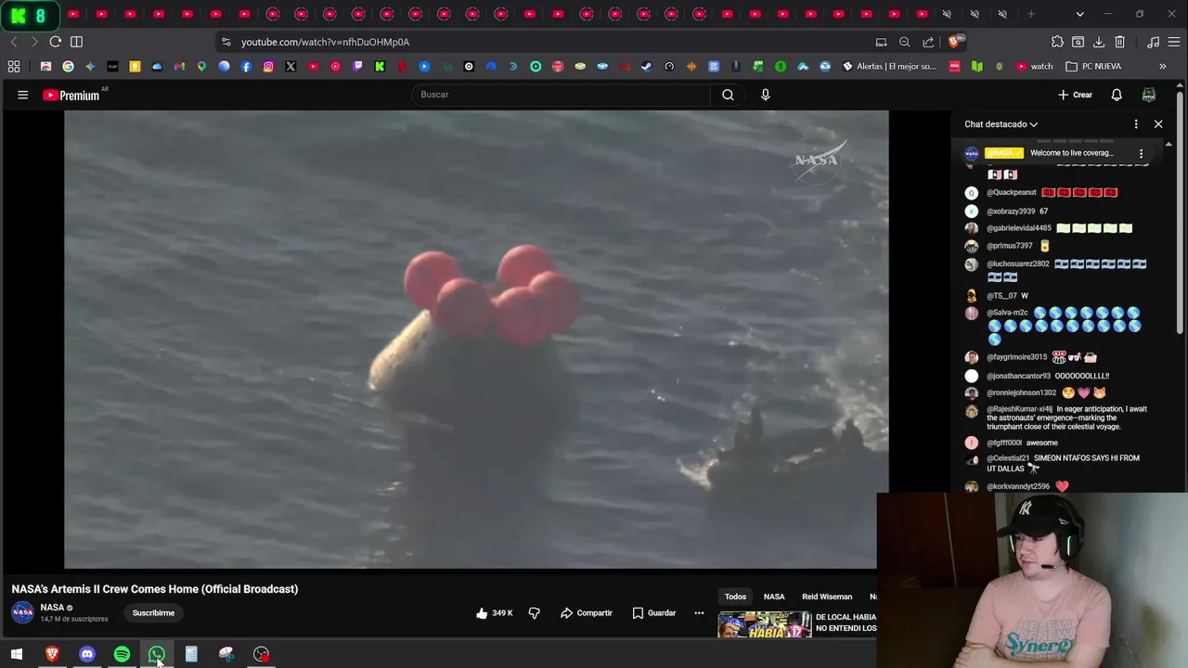
Task: Open the Google bookmark icon
Action: (x=68, y=67)
